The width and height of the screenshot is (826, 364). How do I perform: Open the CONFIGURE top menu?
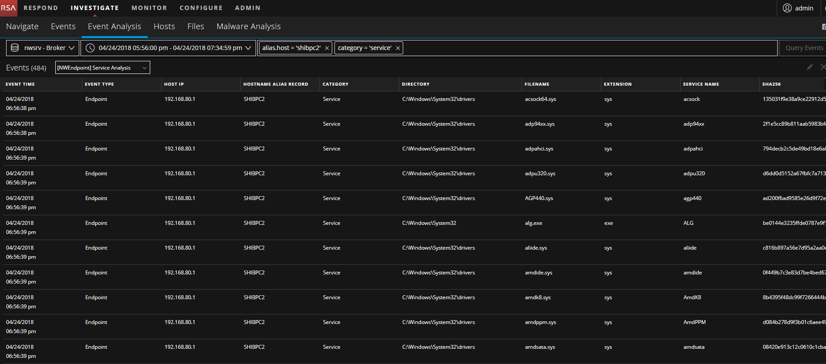click(x=201, y=8)
